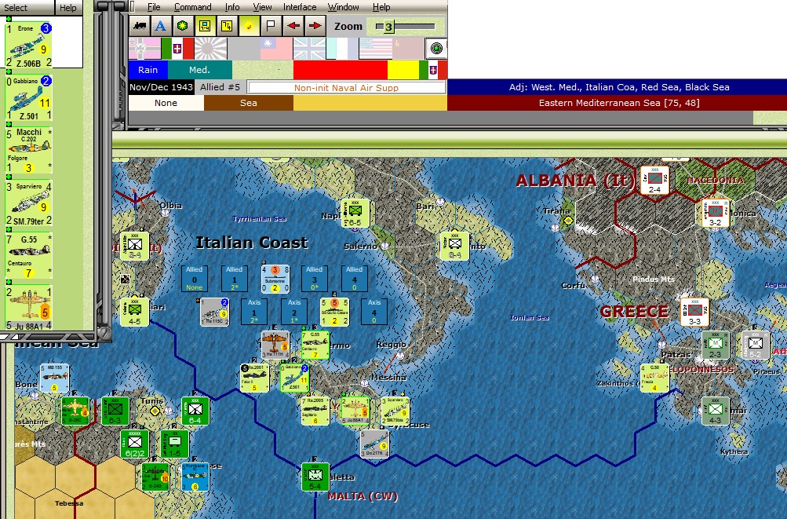The width and height of the screenshot is (787, 519).
Task: Click the Non-init Naval Air Supp phase field
Action: click(346, 87)
